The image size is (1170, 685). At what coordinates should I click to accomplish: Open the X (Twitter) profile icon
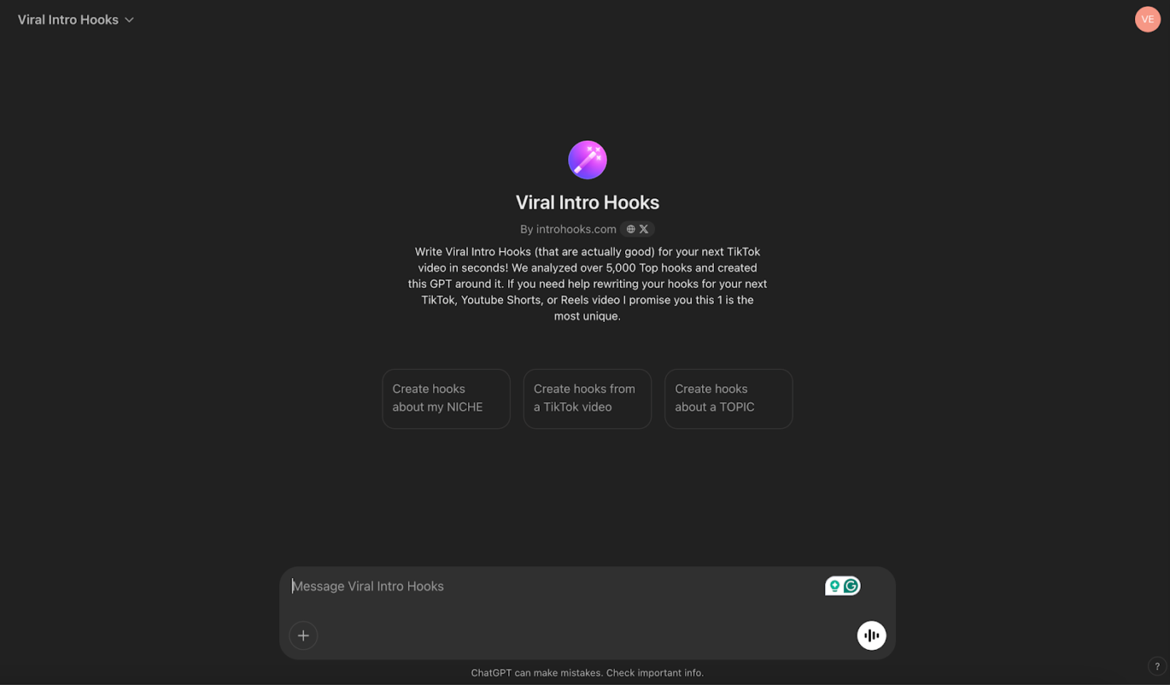643,229
